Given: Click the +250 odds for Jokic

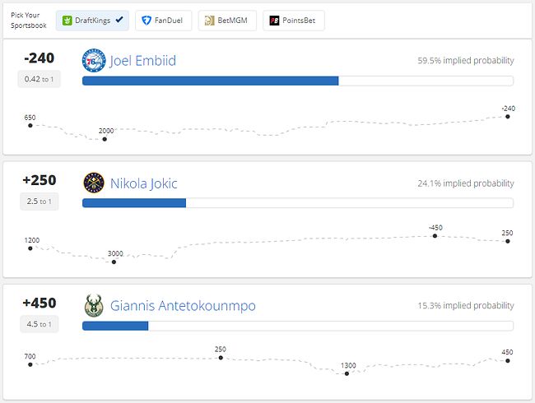Looking at the screenshot, I should coord(40,180).
